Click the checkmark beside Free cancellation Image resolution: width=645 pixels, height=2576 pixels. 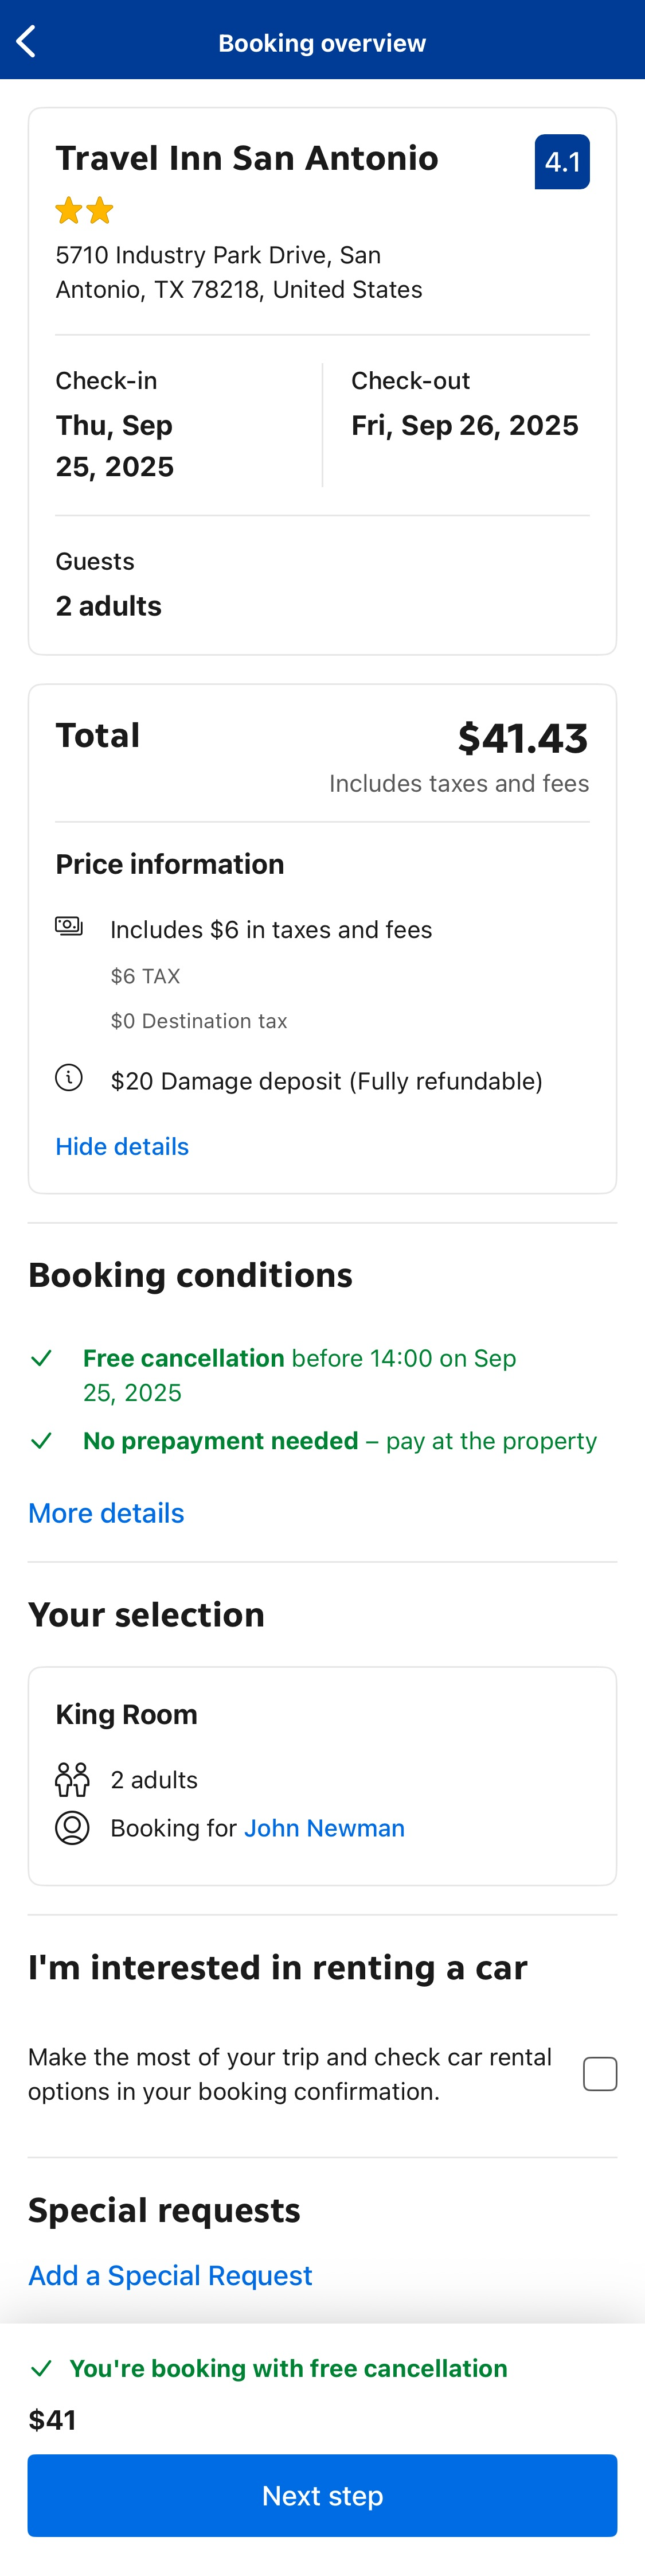[x=42, y=1358]
